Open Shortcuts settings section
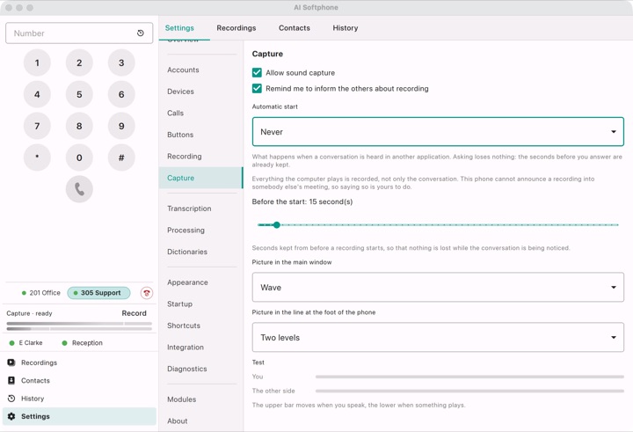This screenshot has width=633, height=432. coord(200,326)
